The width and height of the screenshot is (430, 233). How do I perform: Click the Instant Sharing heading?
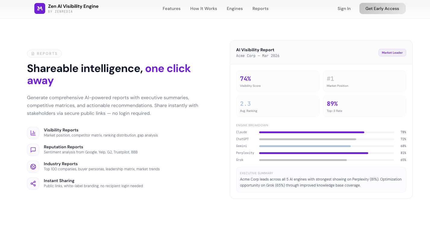59,181
